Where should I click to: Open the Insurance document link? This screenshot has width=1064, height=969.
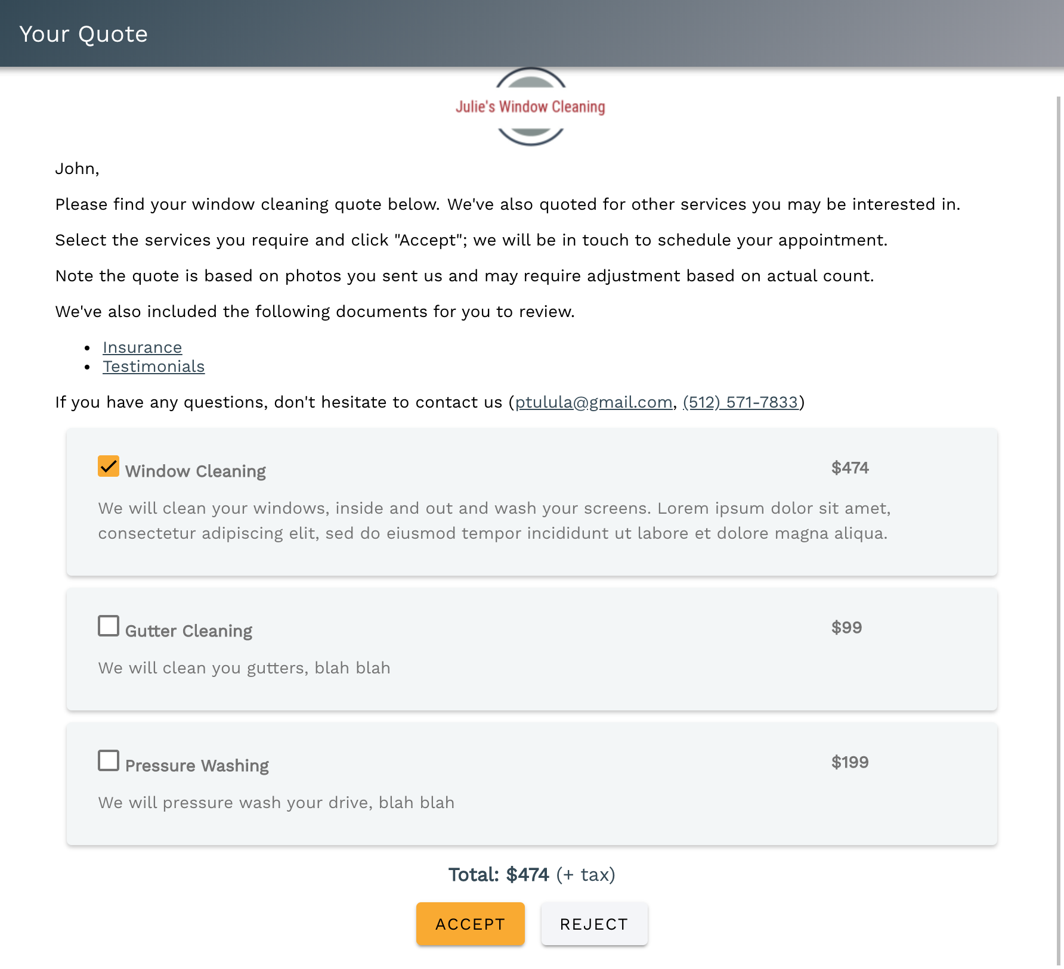[x=142, y=347]
